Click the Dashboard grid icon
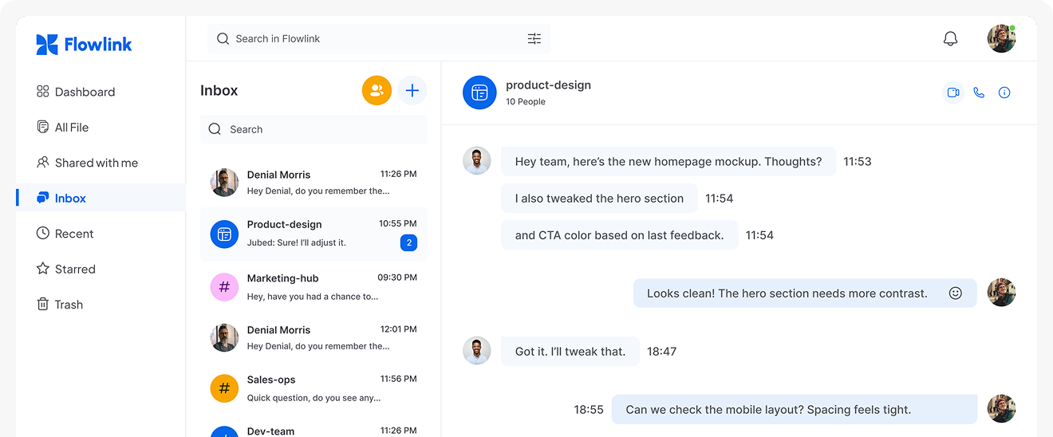 pos(43,92)
